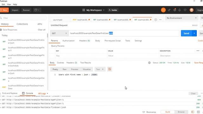Switch to the APIs sidebar tab
203x114 pixels.
point(40,24)
